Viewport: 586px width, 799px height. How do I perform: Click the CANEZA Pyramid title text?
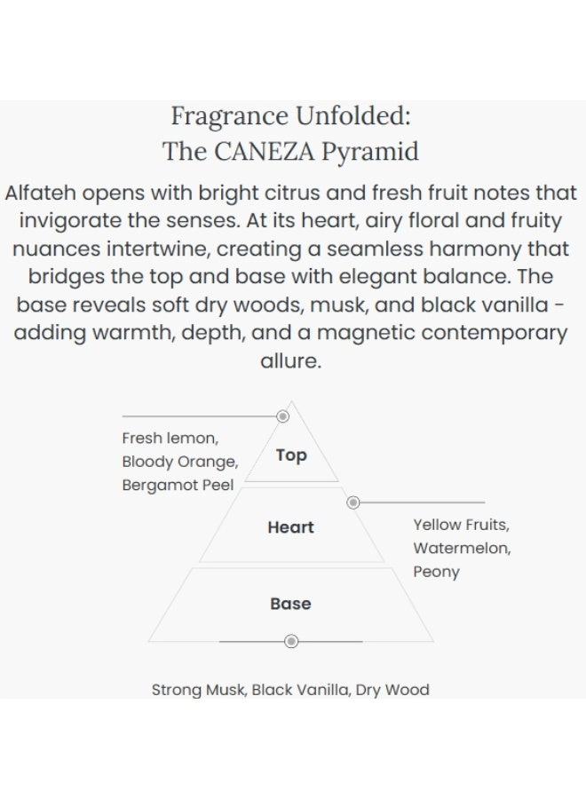(290, 152)
